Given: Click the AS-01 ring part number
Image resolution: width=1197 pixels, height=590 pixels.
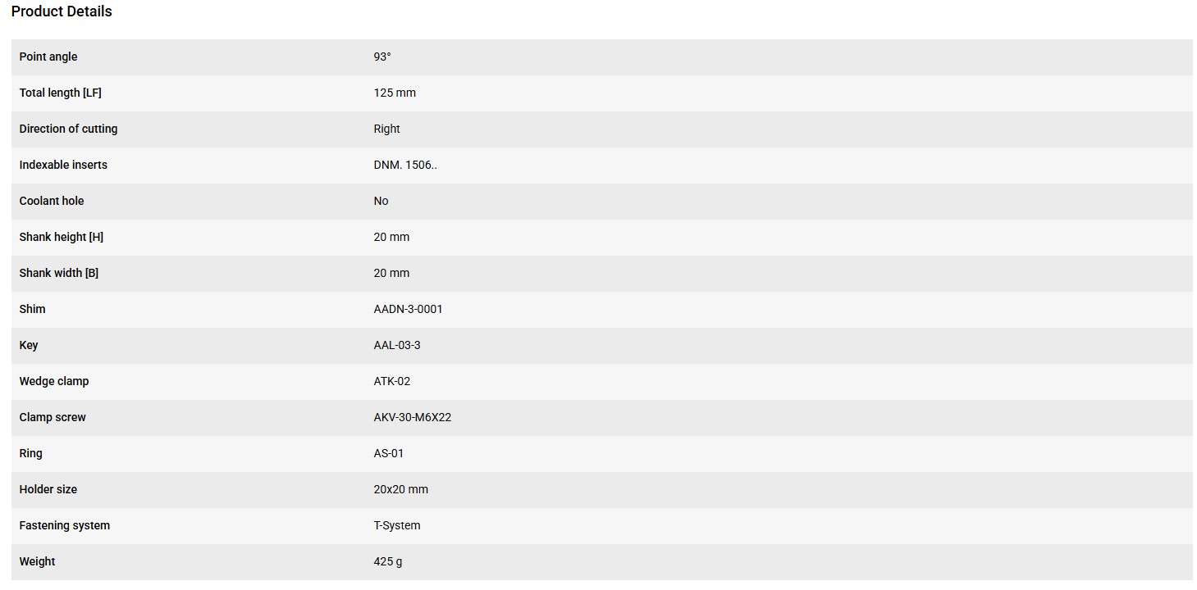Looking at the screenshot, I should pos(389,453).
